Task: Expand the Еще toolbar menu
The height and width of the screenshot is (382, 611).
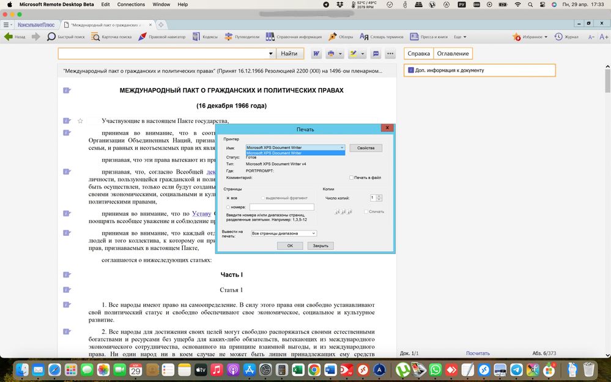Action: pos(460,37)
